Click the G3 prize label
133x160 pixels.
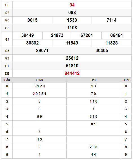click(x=7, y=51)
